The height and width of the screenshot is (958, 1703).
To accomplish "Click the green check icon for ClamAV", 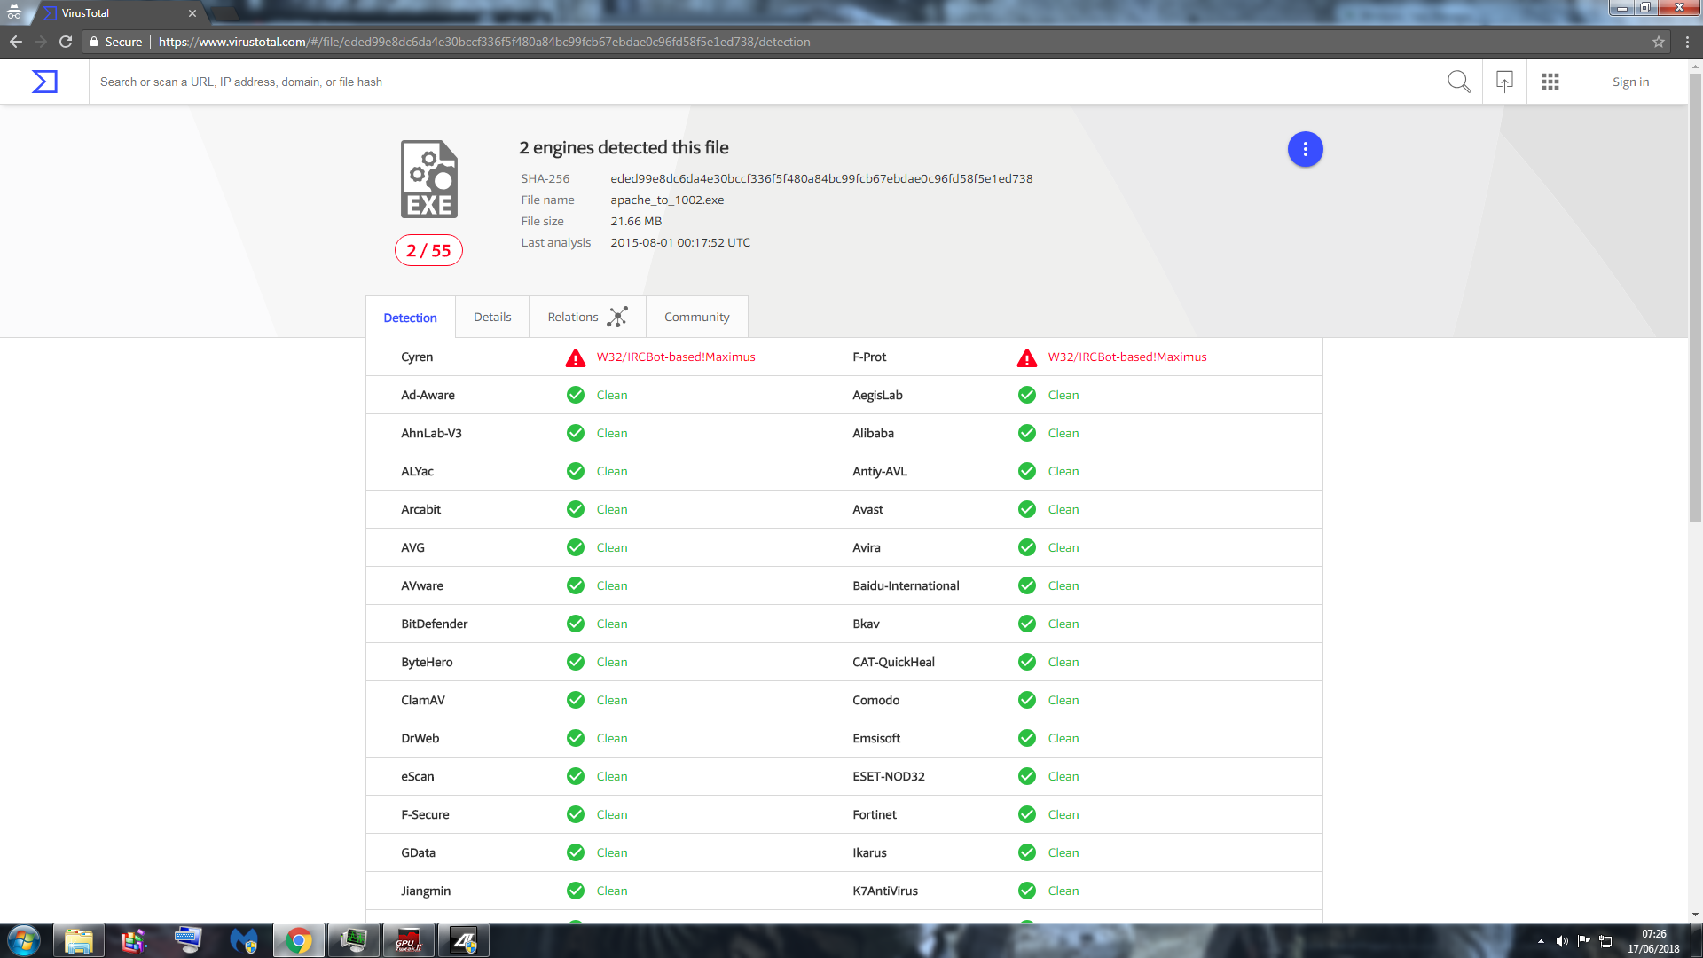I will tap(576, 700).
